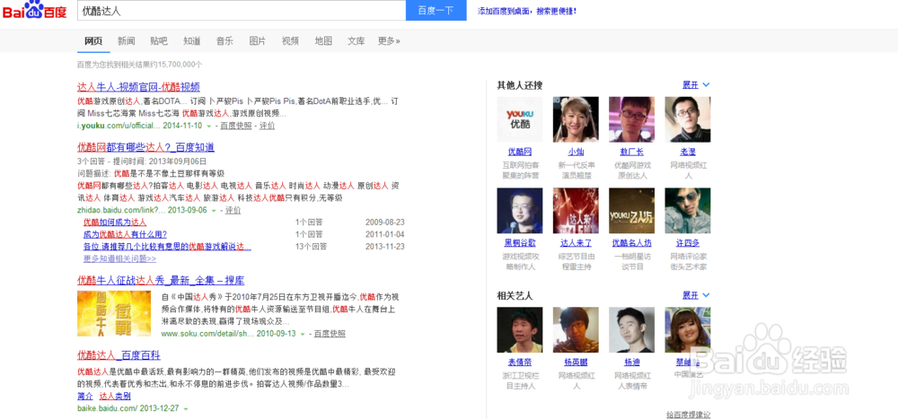Switch to the 知道 tab

(x=192, y=40)
